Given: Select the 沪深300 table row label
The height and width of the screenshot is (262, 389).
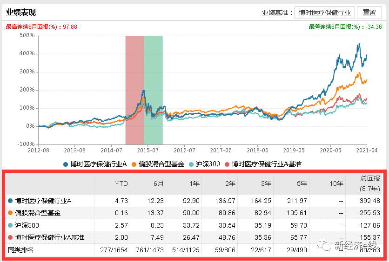Looking at the screenshot, I should pos(27,225).
